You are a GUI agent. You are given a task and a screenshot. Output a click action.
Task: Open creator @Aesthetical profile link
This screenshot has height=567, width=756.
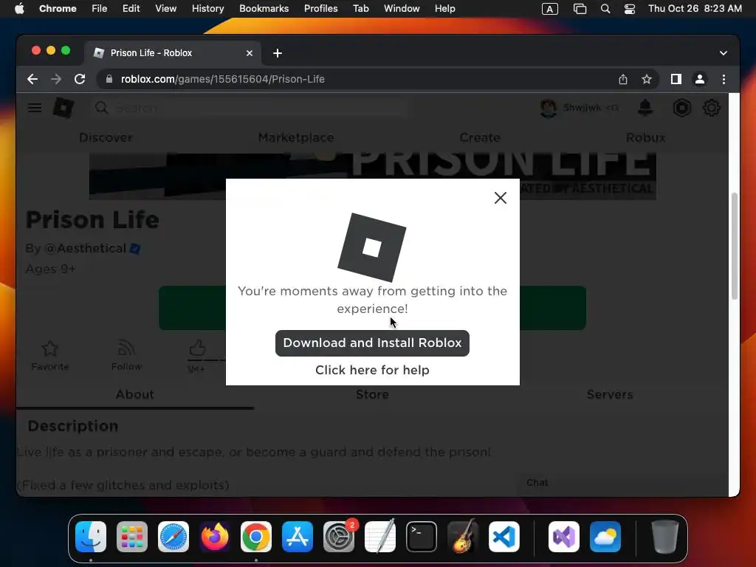pos(85,248)
